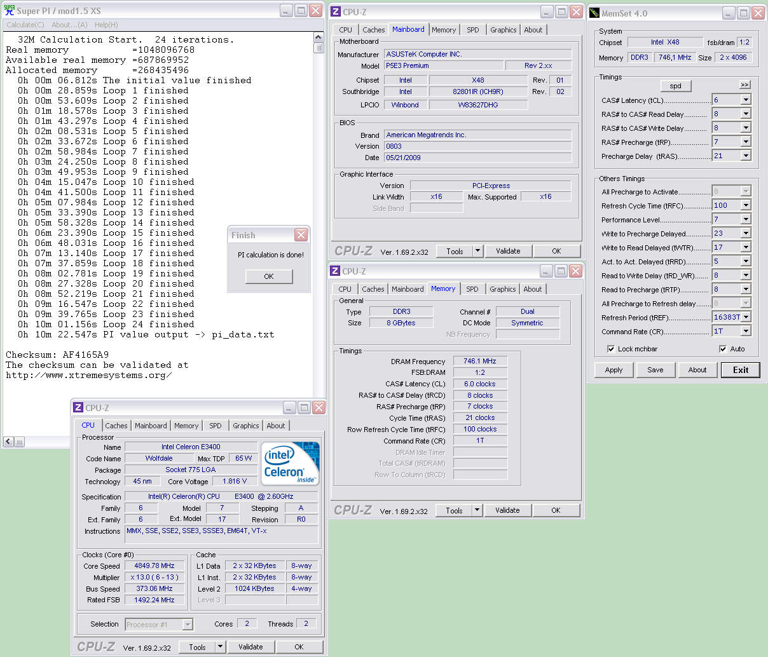
Task: Select the Memory tab in CPU-Z Mainboard window
Action: pyautogui.click(x=444, y=30)
